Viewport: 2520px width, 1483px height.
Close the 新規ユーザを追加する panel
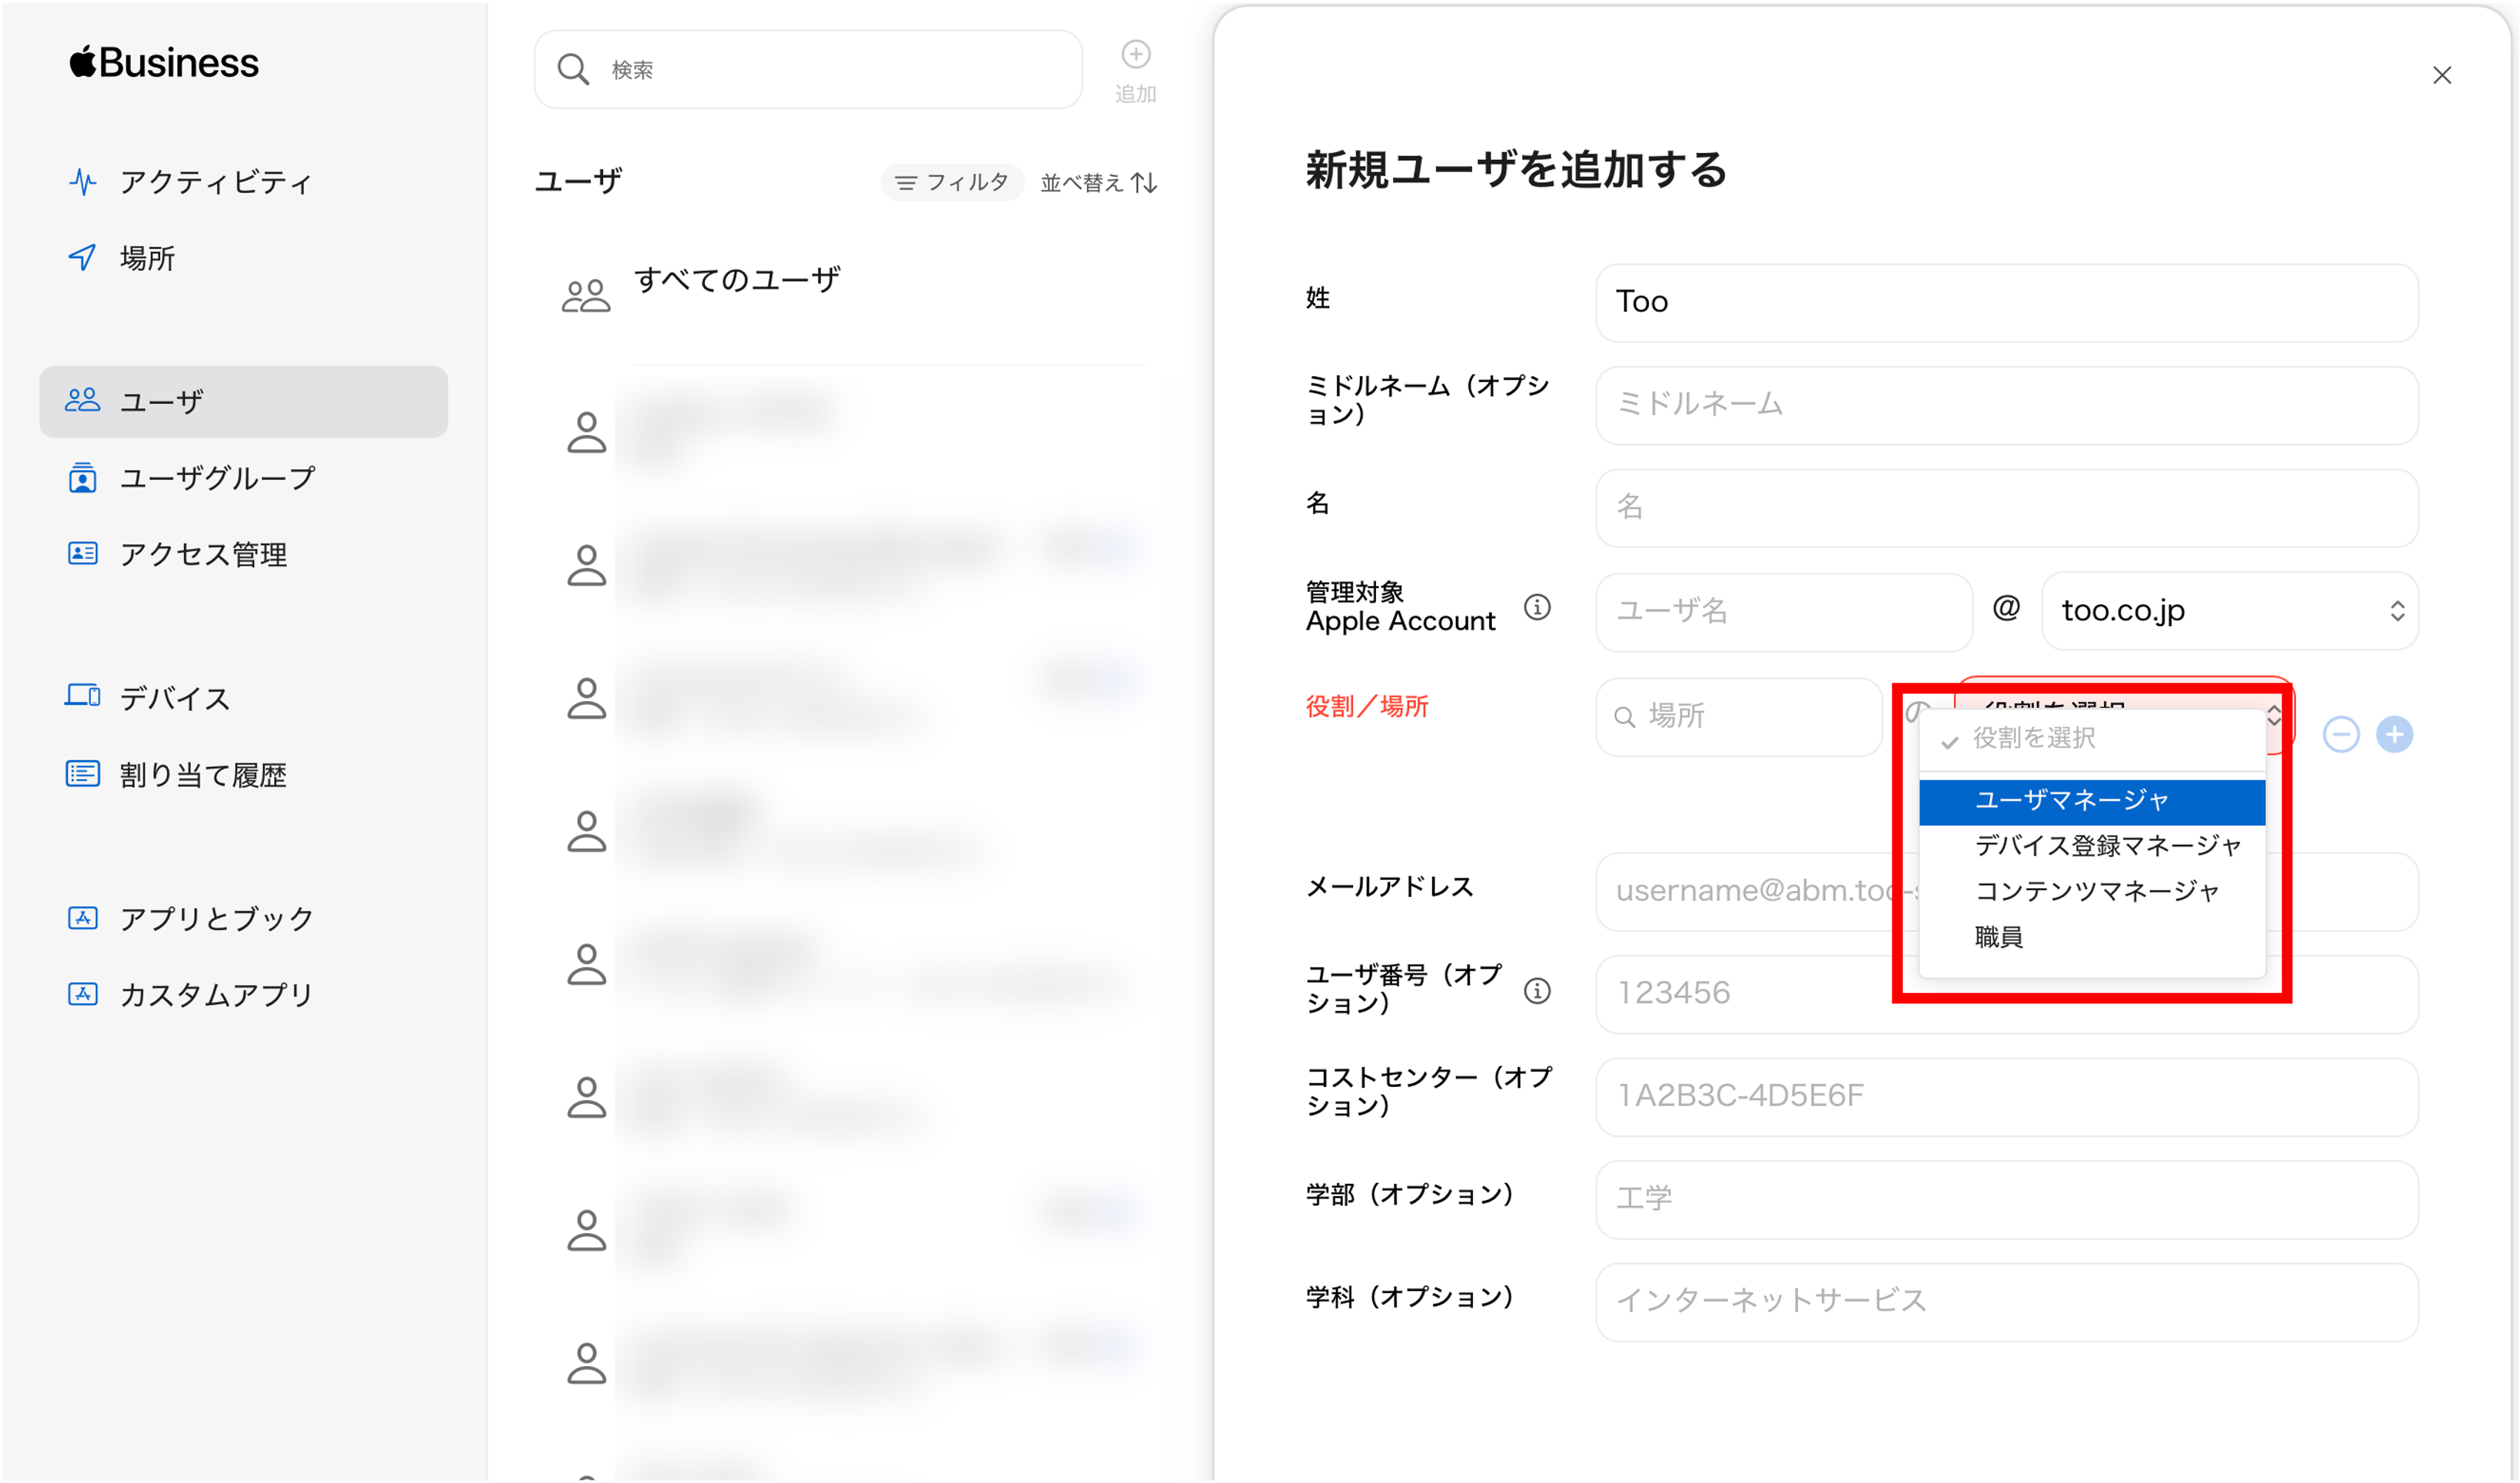click(x=2441, y=75)
